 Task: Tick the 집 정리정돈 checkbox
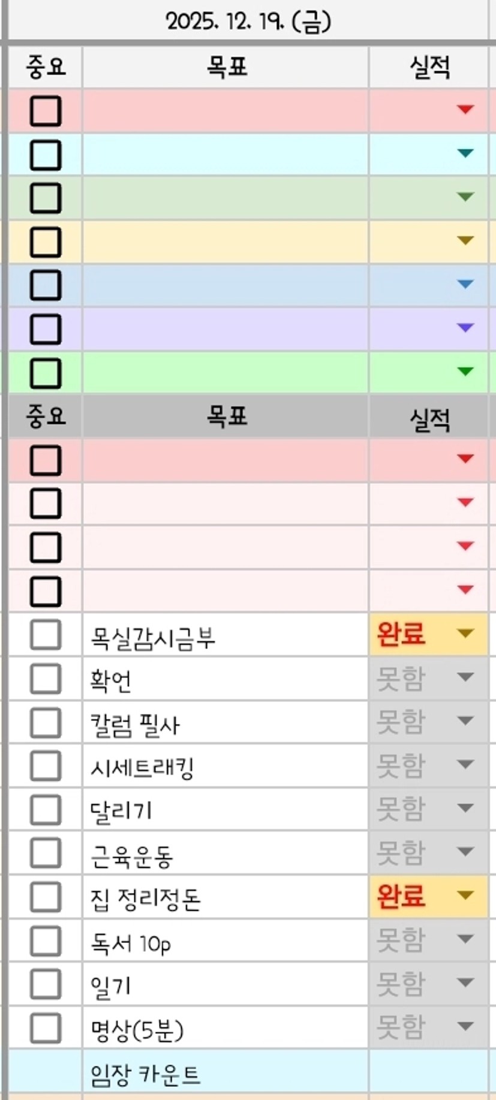point(46,897)
